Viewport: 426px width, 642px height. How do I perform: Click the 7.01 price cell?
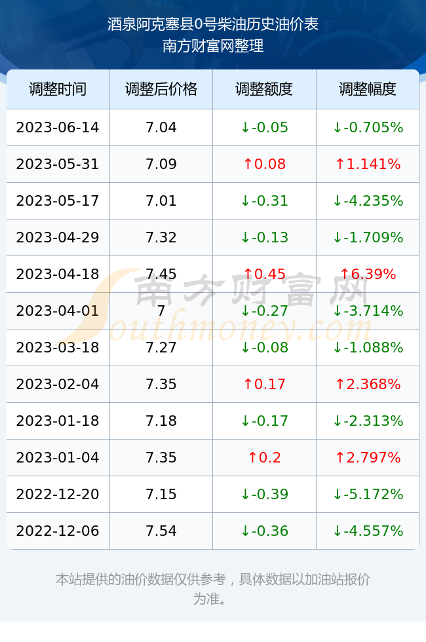coord(161,200)
